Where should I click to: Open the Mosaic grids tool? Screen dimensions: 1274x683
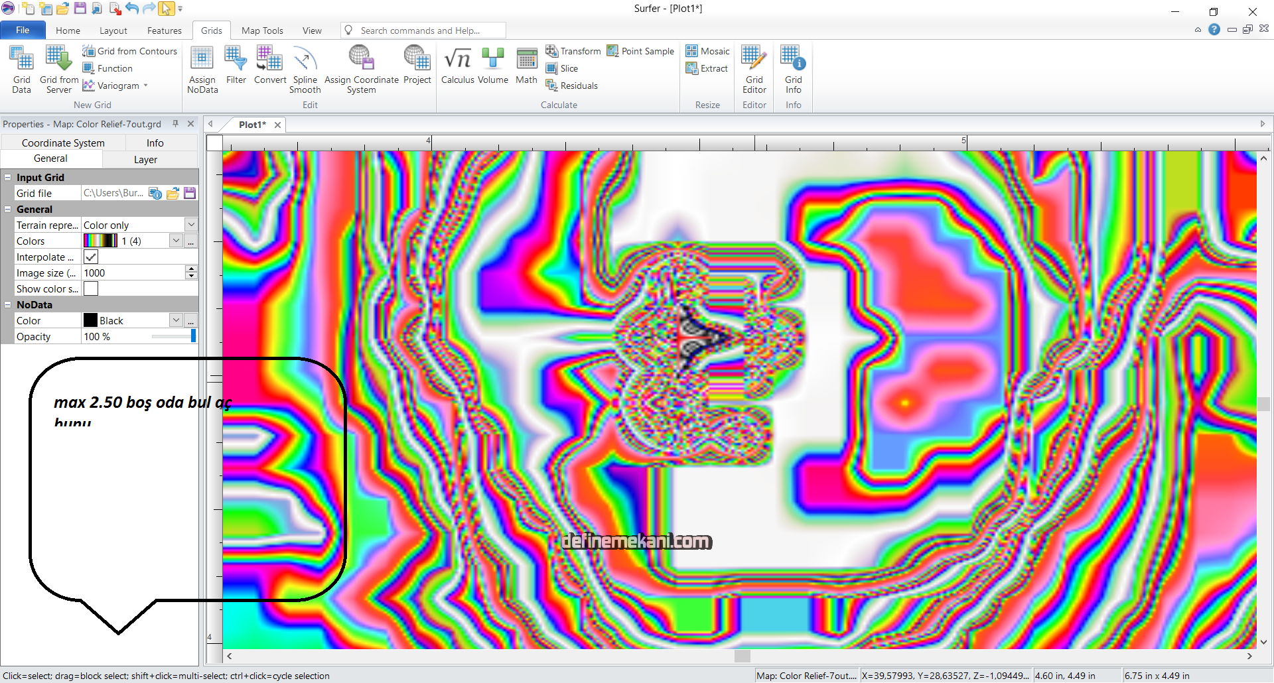(x=707, y=51)
